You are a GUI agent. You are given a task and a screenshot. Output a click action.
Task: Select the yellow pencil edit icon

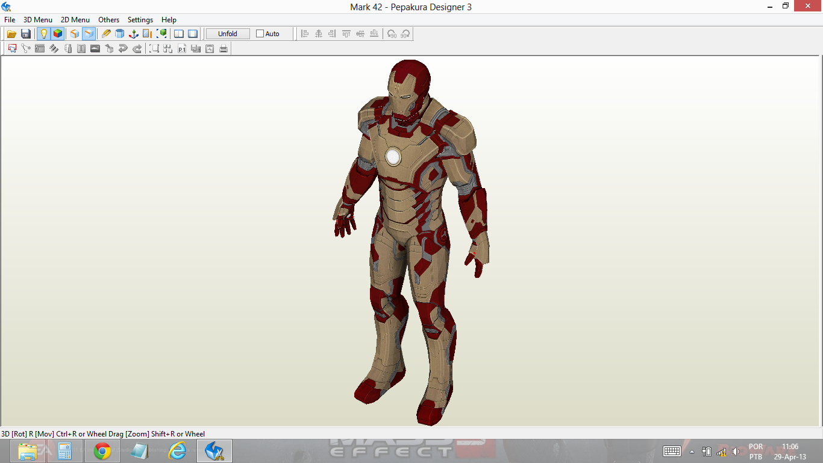(106, 34)
